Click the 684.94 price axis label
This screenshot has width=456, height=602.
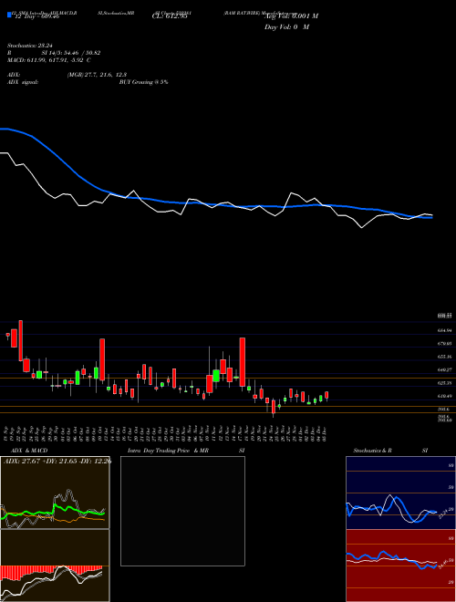[x=444, y=330]
